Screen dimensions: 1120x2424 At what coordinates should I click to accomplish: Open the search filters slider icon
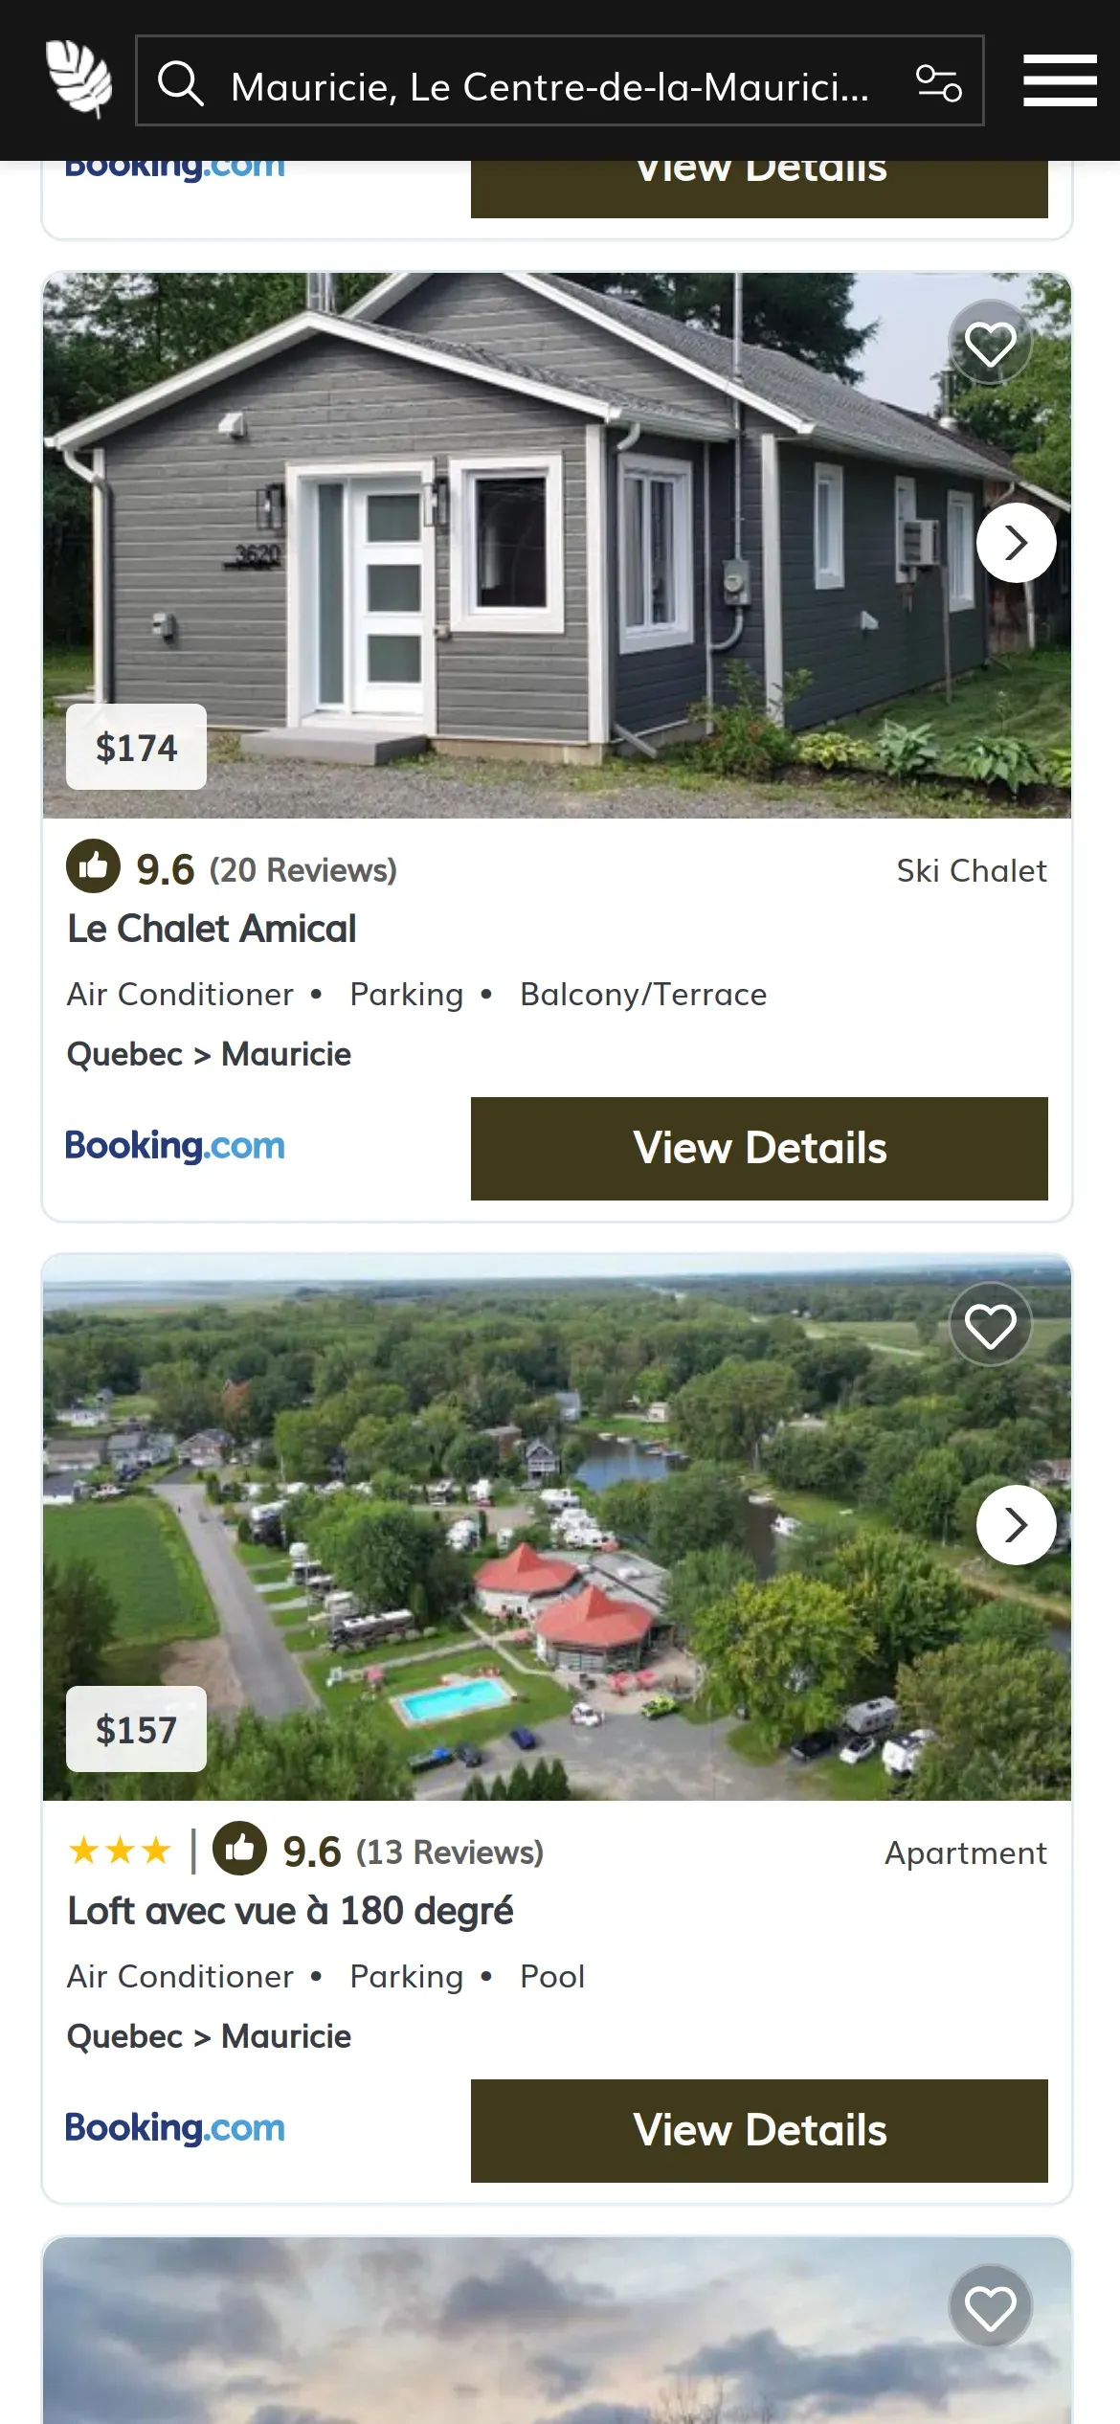coord(938,82)
